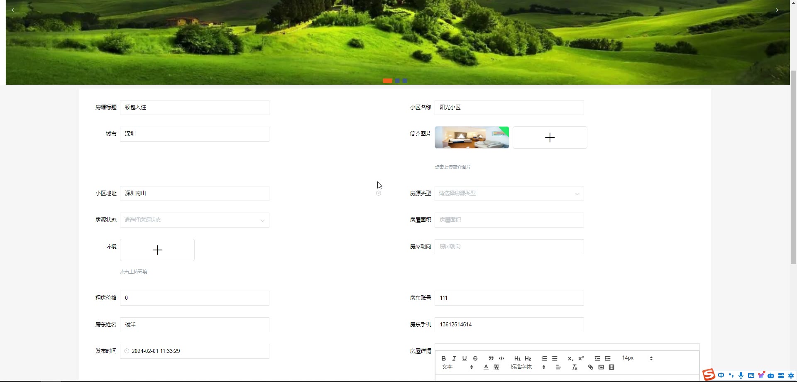Insert a code block in the editor

tap(501, 358)
